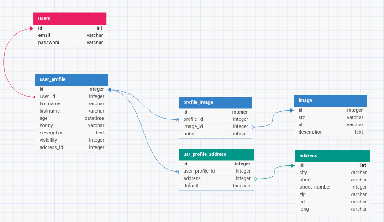Select user_id field in user_profile
The height and width of the screenshot is (222, 384).
[x=72, y=96]
